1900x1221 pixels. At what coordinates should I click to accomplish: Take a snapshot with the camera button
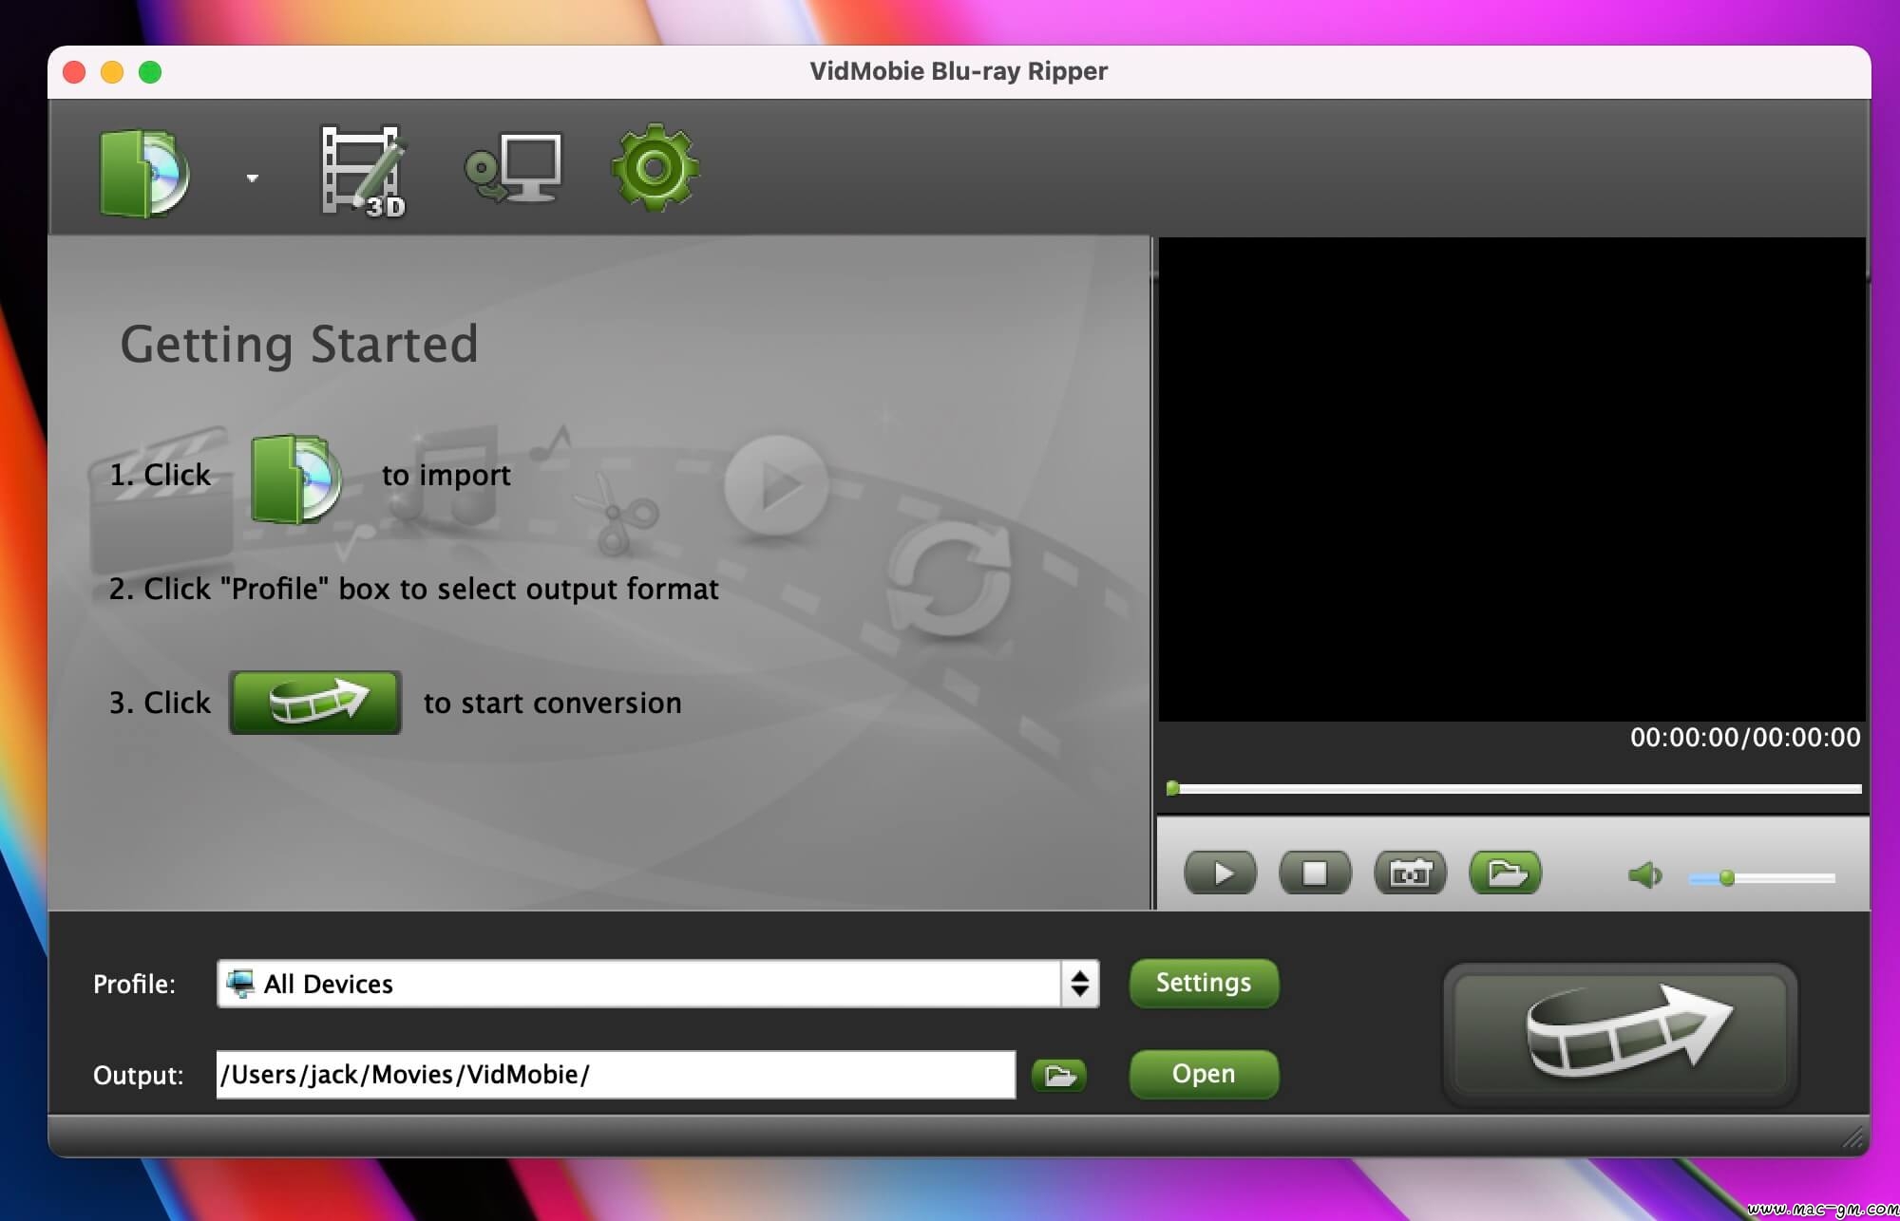click(x=1410, y=873)
